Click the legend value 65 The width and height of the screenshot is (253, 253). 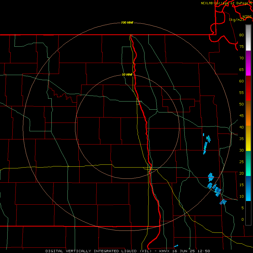pos(241,69)
